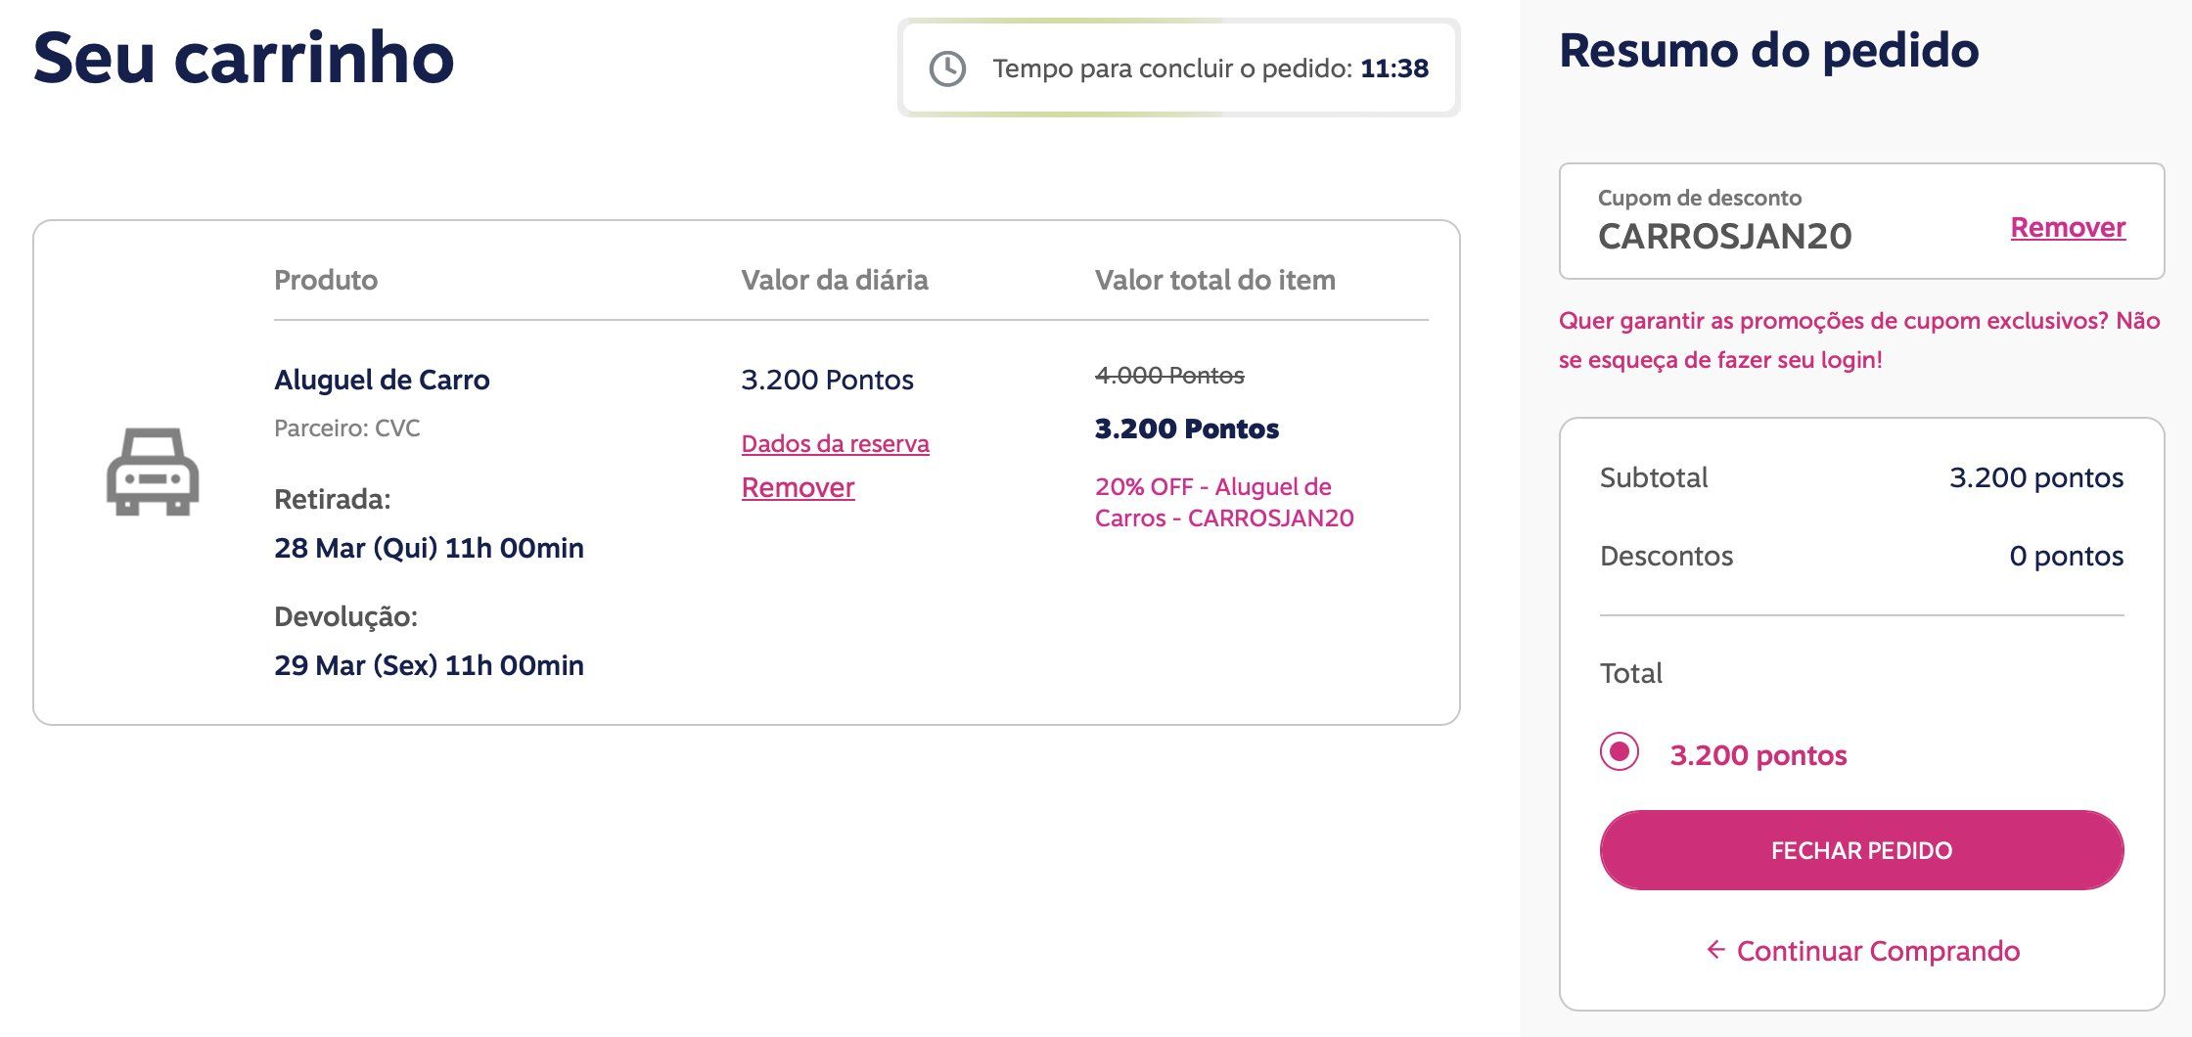Screen dimensions: 2192x1037
Task: Click the coupon login reminder text
Action: point(1858,339)
